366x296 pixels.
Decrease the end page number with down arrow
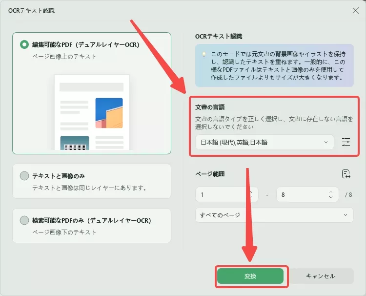(331, 197)
